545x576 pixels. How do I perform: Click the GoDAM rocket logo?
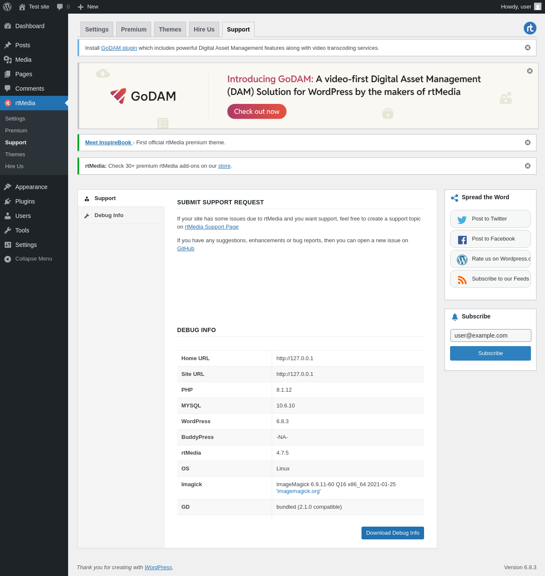[118, 96]
